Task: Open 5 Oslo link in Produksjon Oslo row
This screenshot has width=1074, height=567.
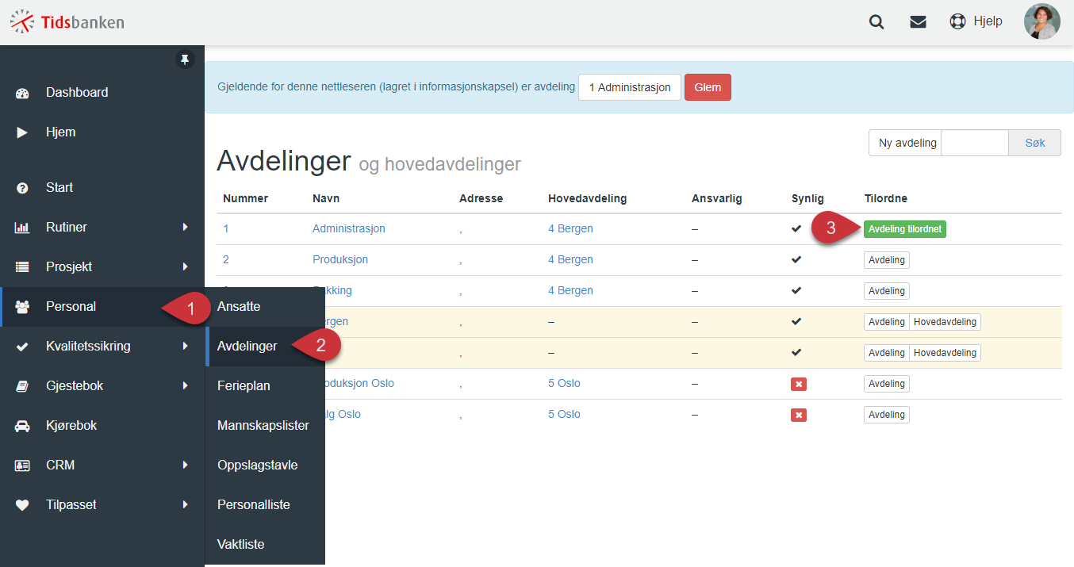Action: coord(564,383)
